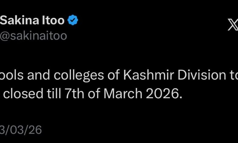Viewport: 238px width, 143px height.
Task: Click the X logo
Action: [233, 25]
